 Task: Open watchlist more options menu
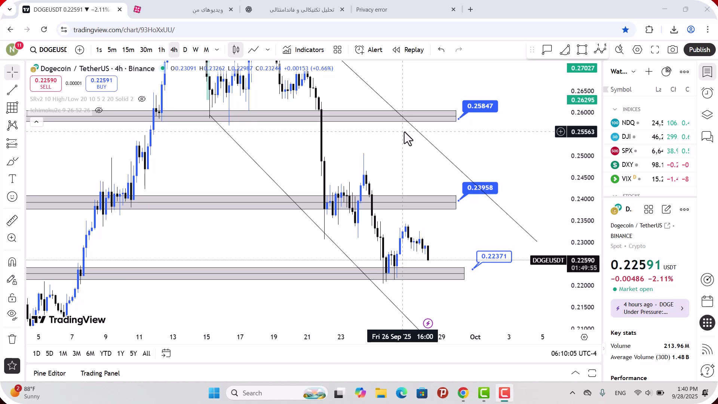[684, 71]
